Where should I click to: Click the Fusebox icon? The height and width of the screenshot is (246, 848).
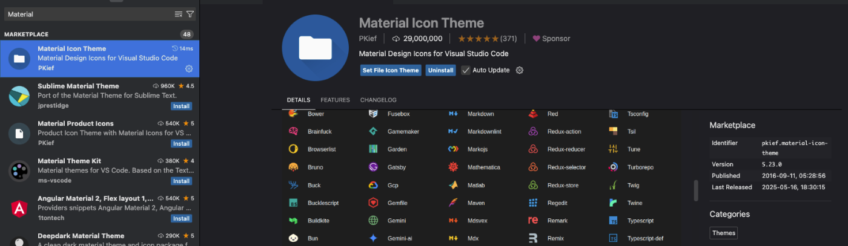[373, 114]
